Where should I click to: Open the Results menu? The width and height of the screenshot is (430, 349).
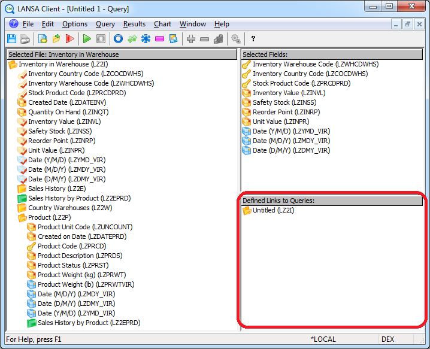[x=134, y=24]
